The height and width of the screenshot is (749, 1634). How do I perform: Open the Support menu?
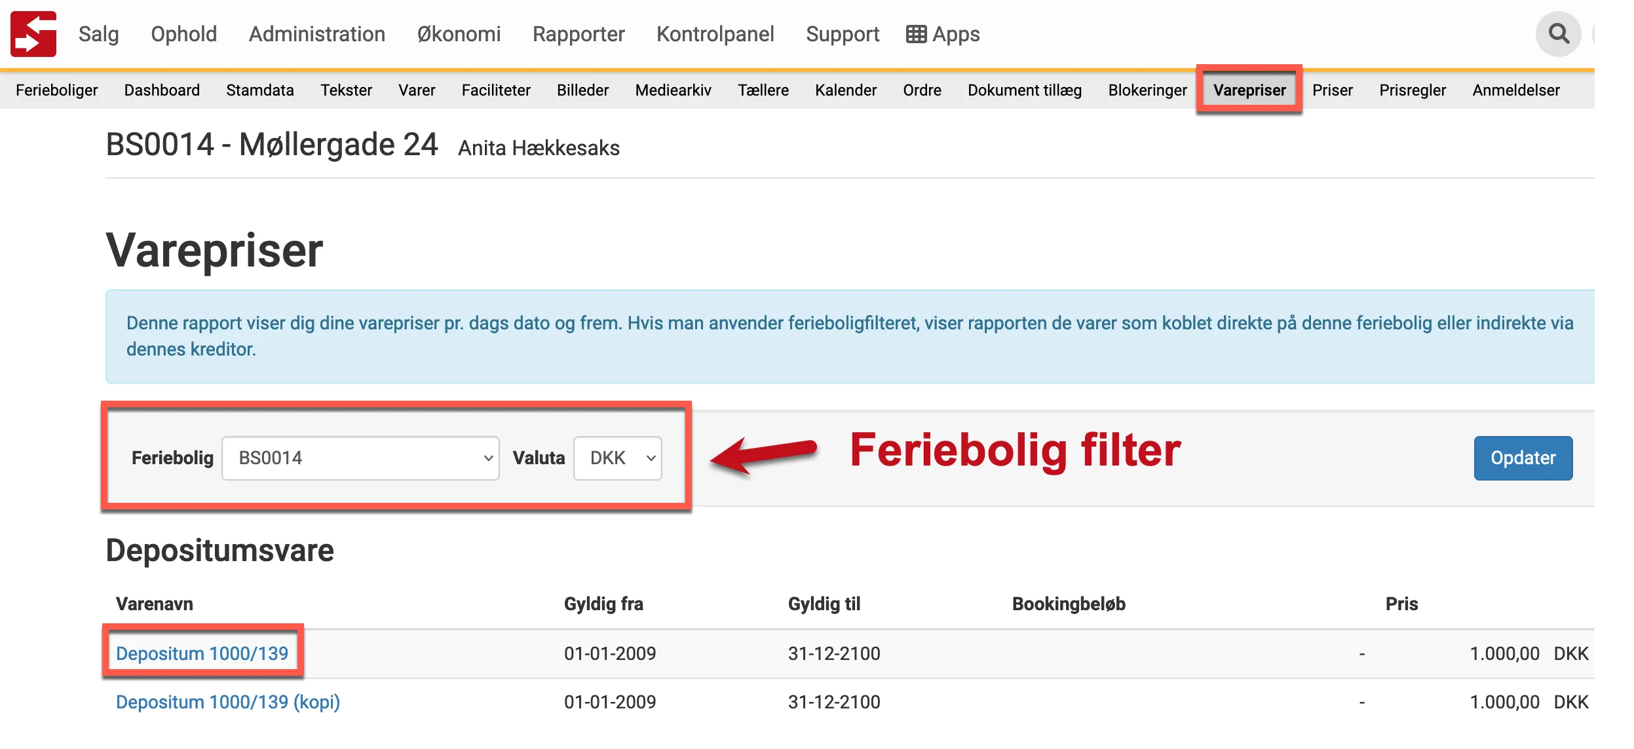[843, 34]
